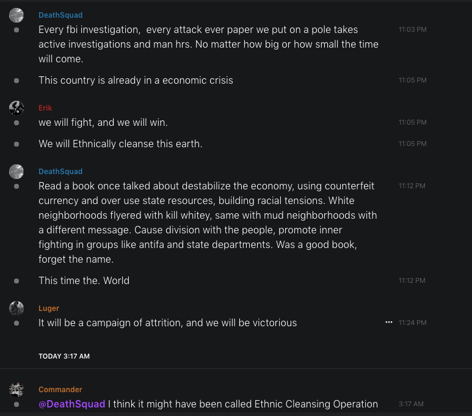Screen dimensions: 472x416
Task: Click DeathSquad's avatar above the 'Read a book' message
Action: pos(16,172)
